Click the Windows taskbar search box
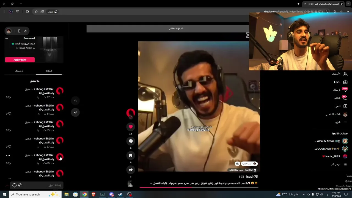The height and width of the screenshot is (198, 352). click(x=36, y=194)
